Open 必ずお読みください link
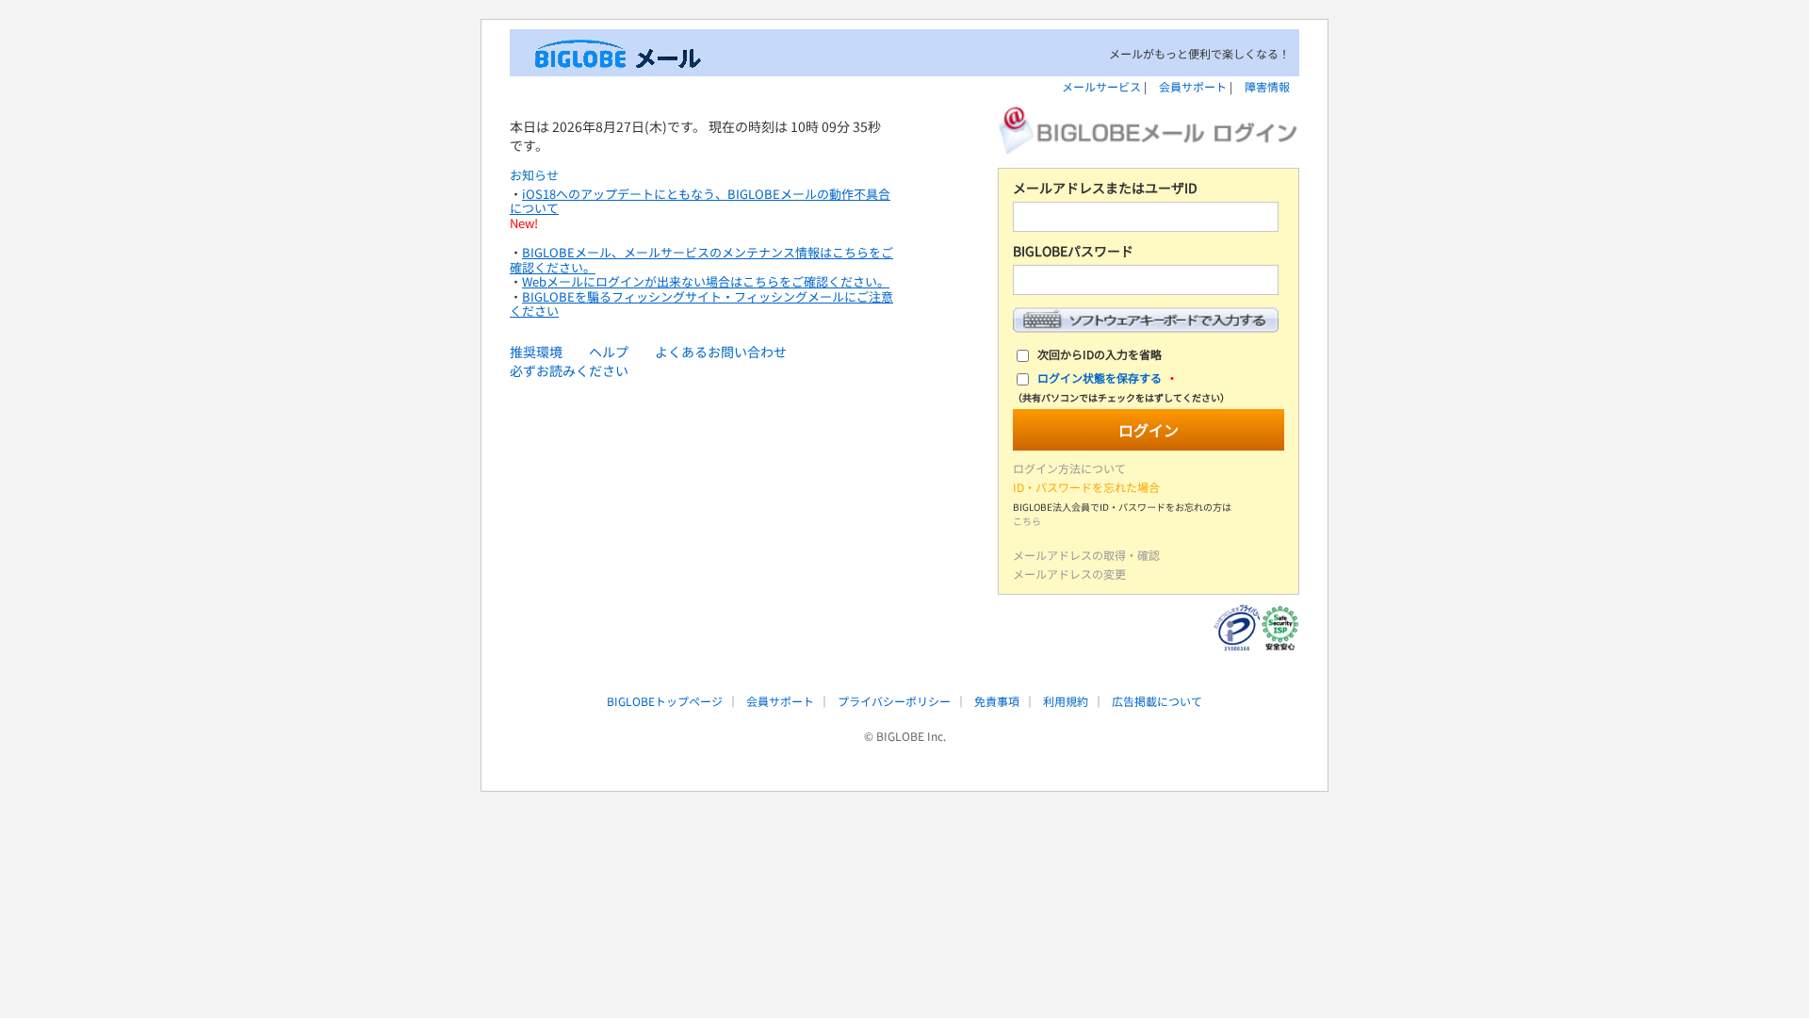Image resolution: width=1809 pixels, height=1018 pixels. point(569,371)
